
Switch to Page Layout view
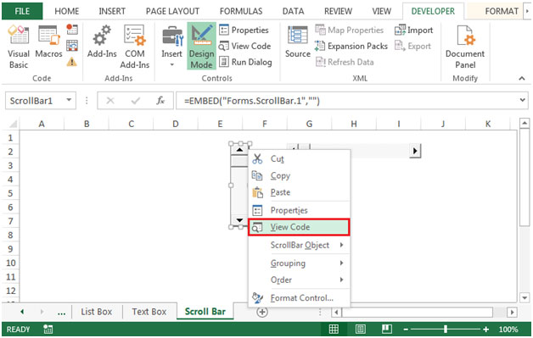pos(361,330)
